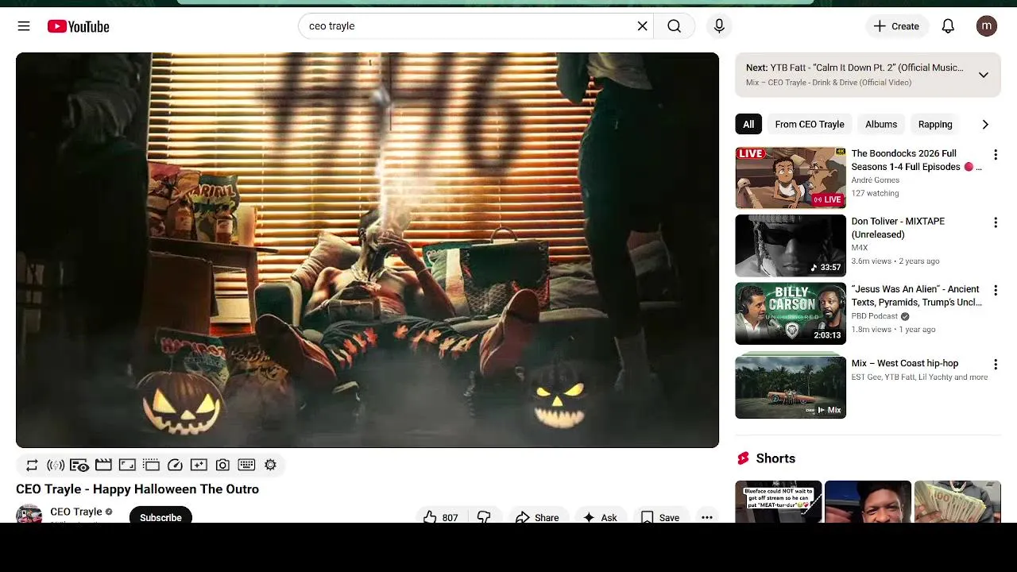Select the From CEO Trayle chip
This screenshot has width=1017, height=572.
810,124
